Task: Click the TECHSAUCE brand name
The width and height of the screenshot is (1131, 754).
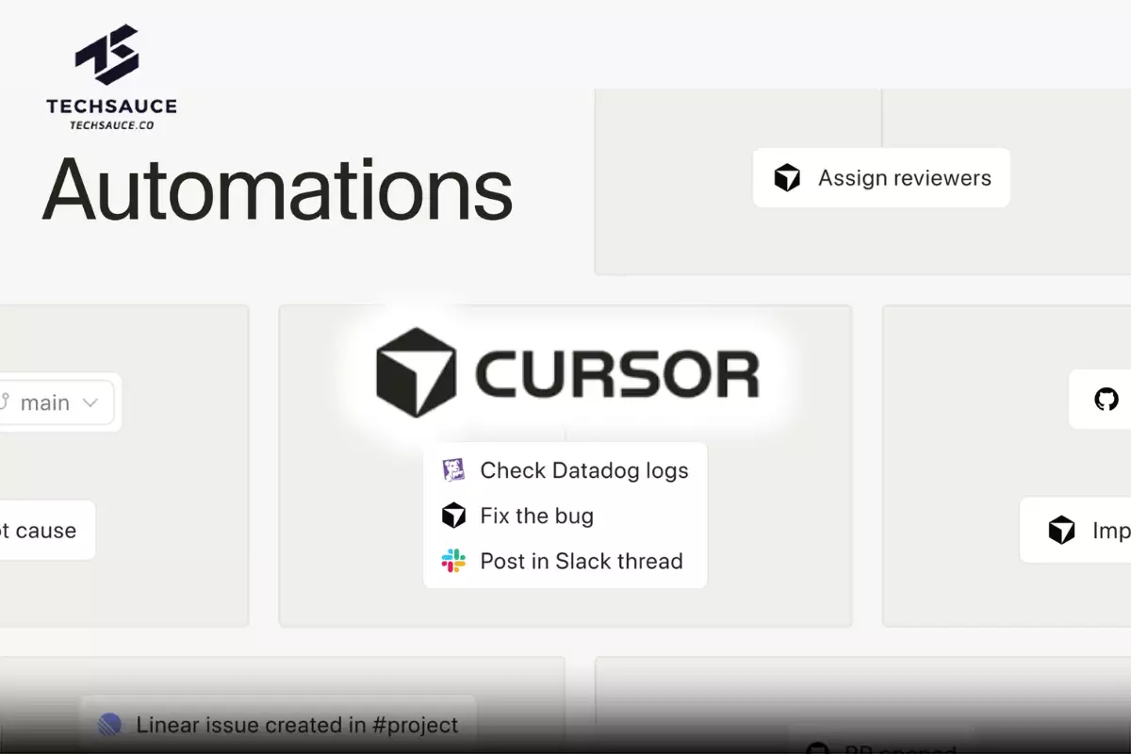Action: 111,107
